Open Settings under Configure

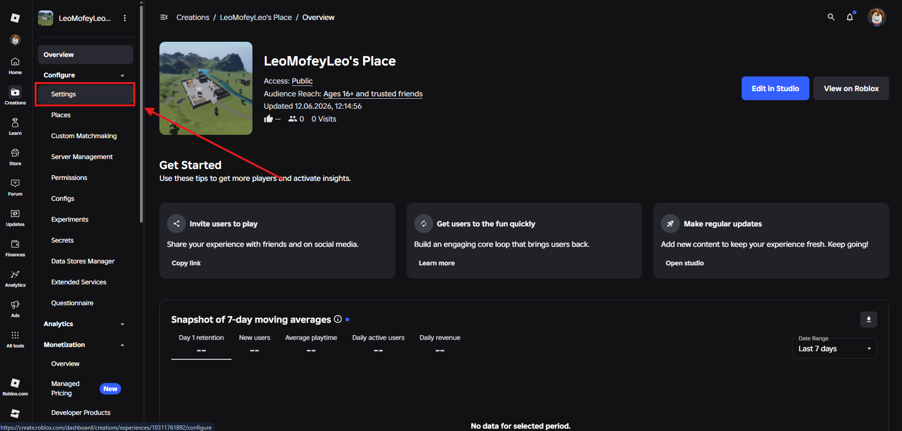pyautogui.click(x=85, y=94)
